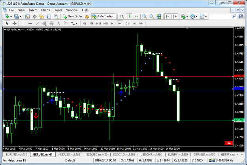
Task: Switch to the EURUSD.m,M30 chart tab
Action: (x=17, y=154)
